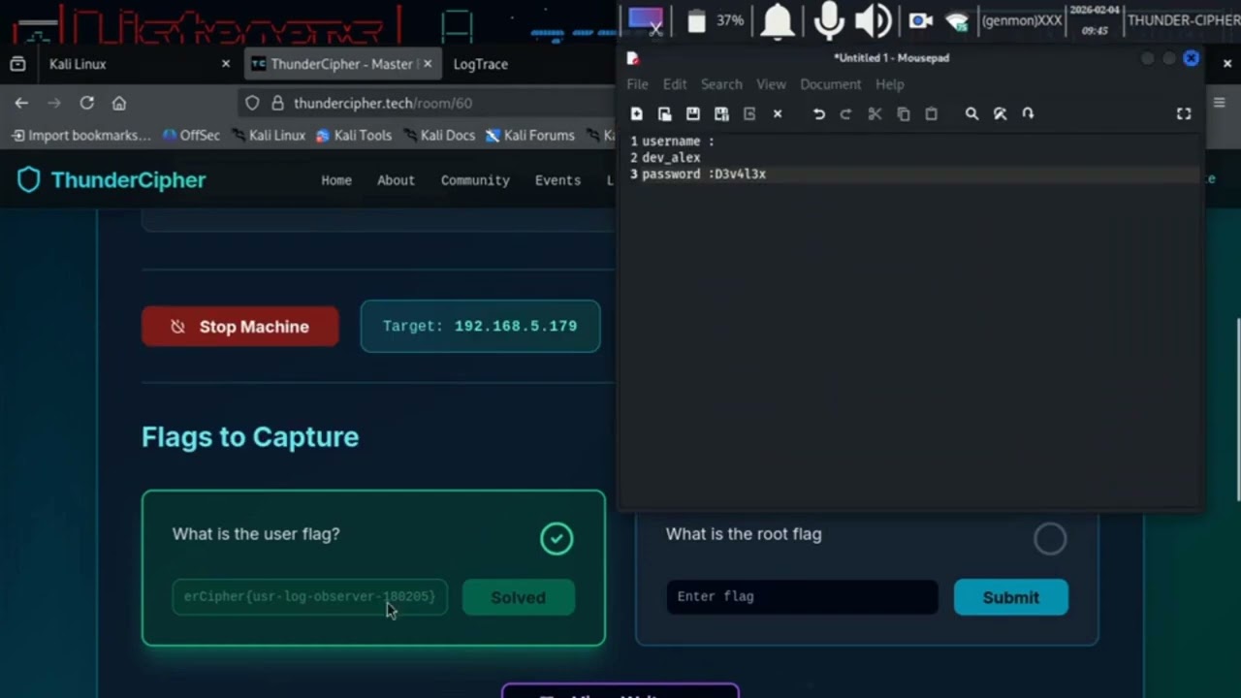Screen dimensions: 1241x698
Task: Toggle Mousepad fullscreen mode
Action: coord(1184,113)
